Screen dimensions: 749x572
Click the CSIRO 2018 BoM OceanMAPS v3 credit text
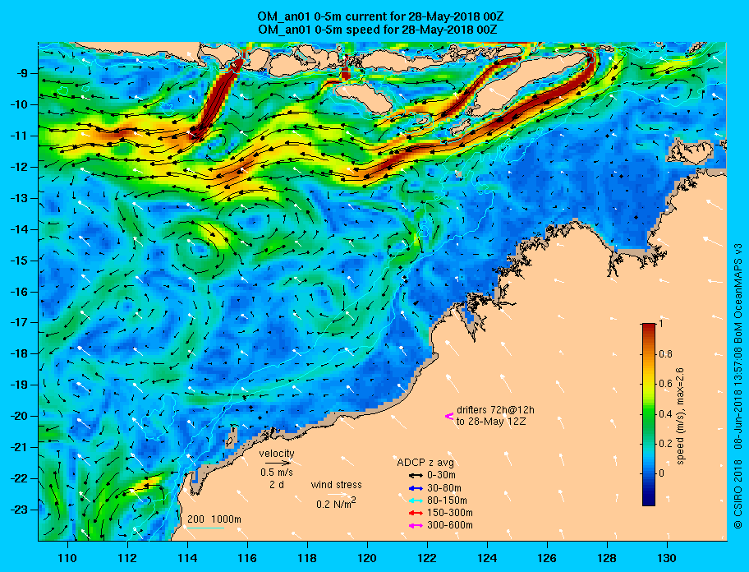[x=738, y=386]
